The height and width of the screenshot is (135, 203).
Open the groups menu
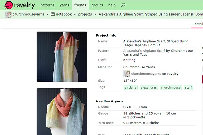coord(97,5)
